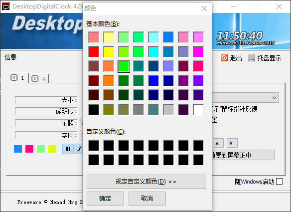
Task: Pick the light gray basic color swatch
Action: pos(168,110)
